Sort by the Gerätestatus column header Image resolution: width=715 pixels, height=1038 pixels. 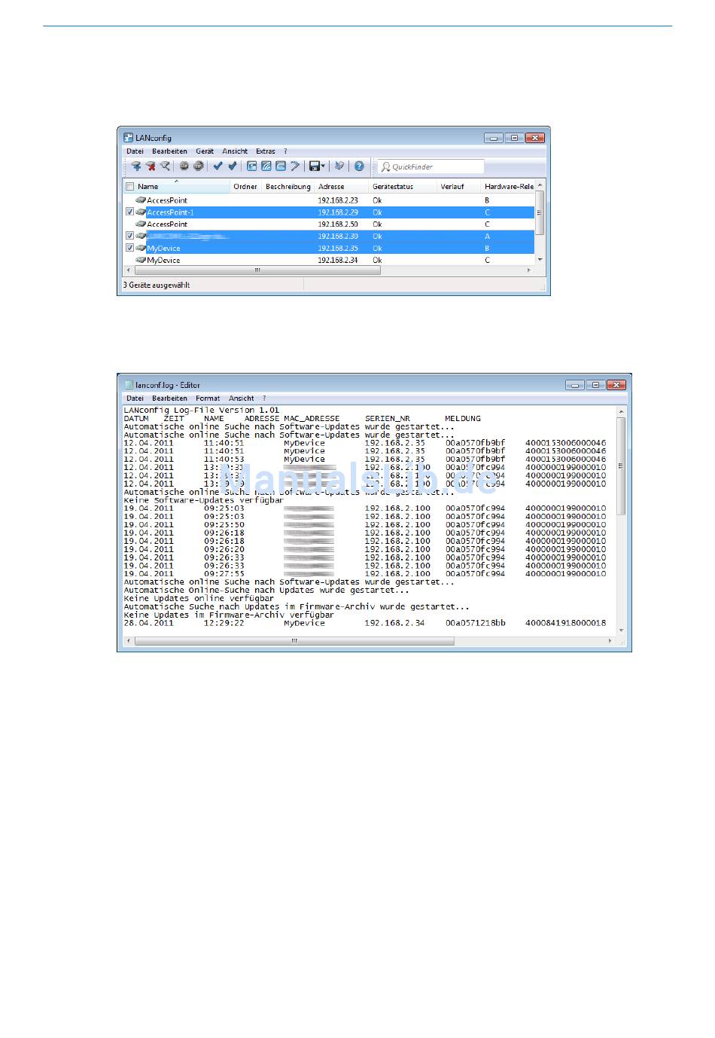403,186
